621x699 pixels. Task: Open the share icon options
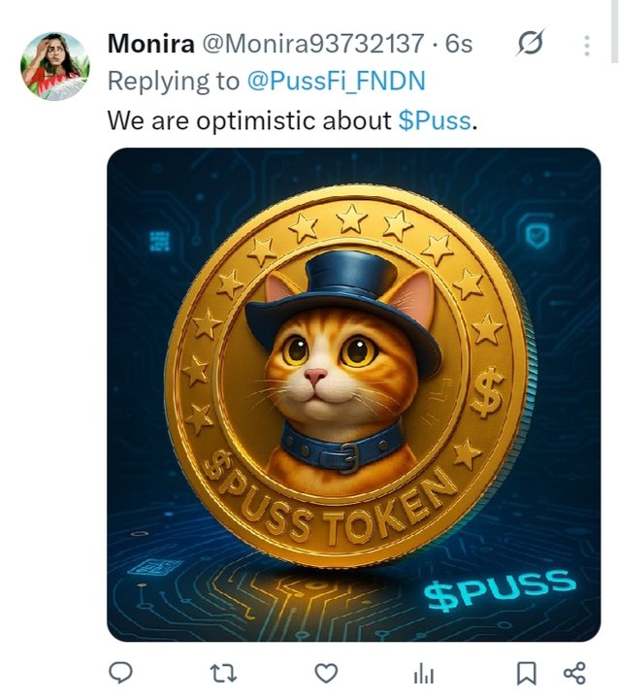click(x=574, y=673)
